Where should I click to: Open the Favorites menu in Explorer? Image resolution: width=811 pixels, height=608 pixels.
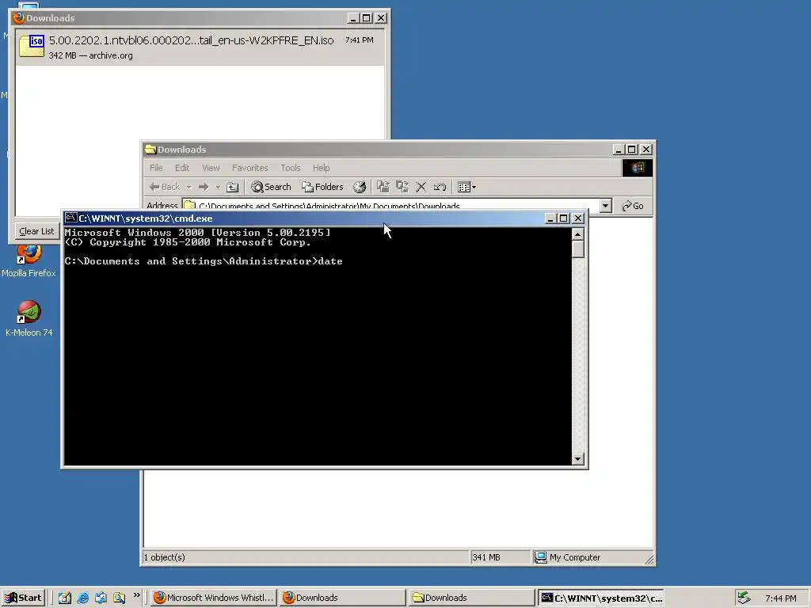(x=249, y=168)
